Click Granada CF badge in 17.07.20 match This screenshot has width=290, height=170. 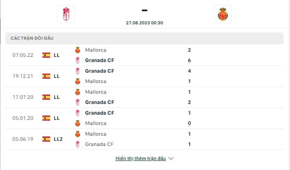pyautogui.click(x=77, y=103)
